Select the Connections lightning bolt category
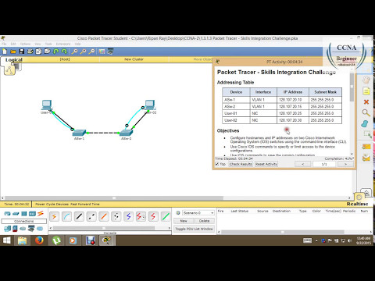 click(41, 214)
